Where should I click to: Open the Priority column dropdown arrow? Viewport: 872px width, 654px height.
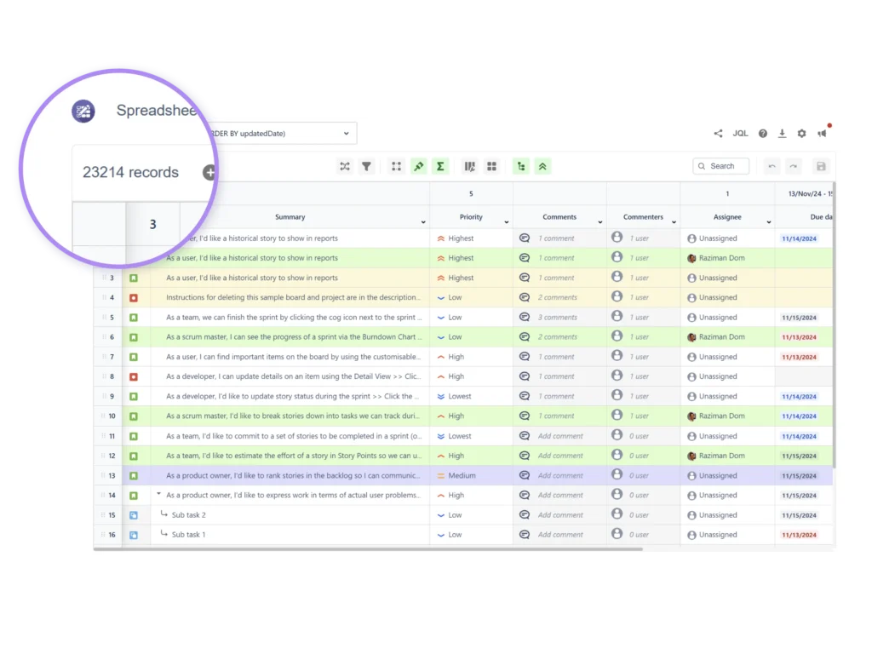[x=506, y=222]
